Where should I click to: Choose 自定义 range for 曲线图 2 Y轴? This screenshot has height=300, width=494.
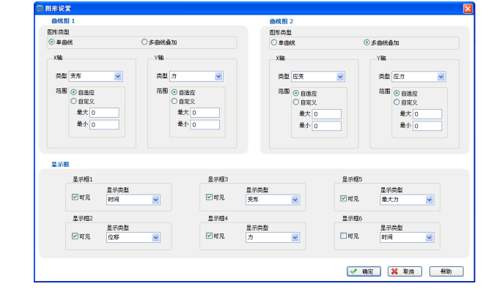click(x=397, y=102)
